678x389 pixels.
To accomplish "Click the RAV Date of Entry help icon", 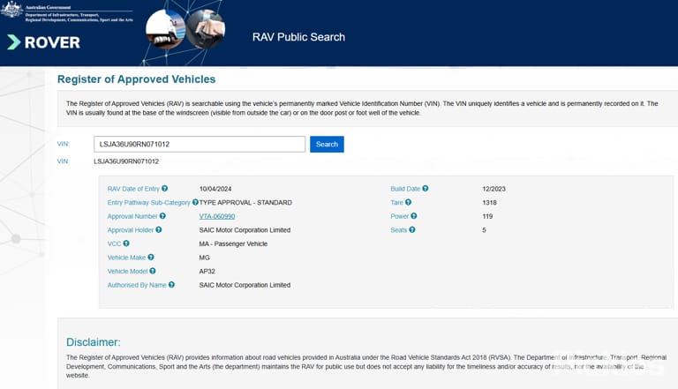I will [x=165, y=189].
